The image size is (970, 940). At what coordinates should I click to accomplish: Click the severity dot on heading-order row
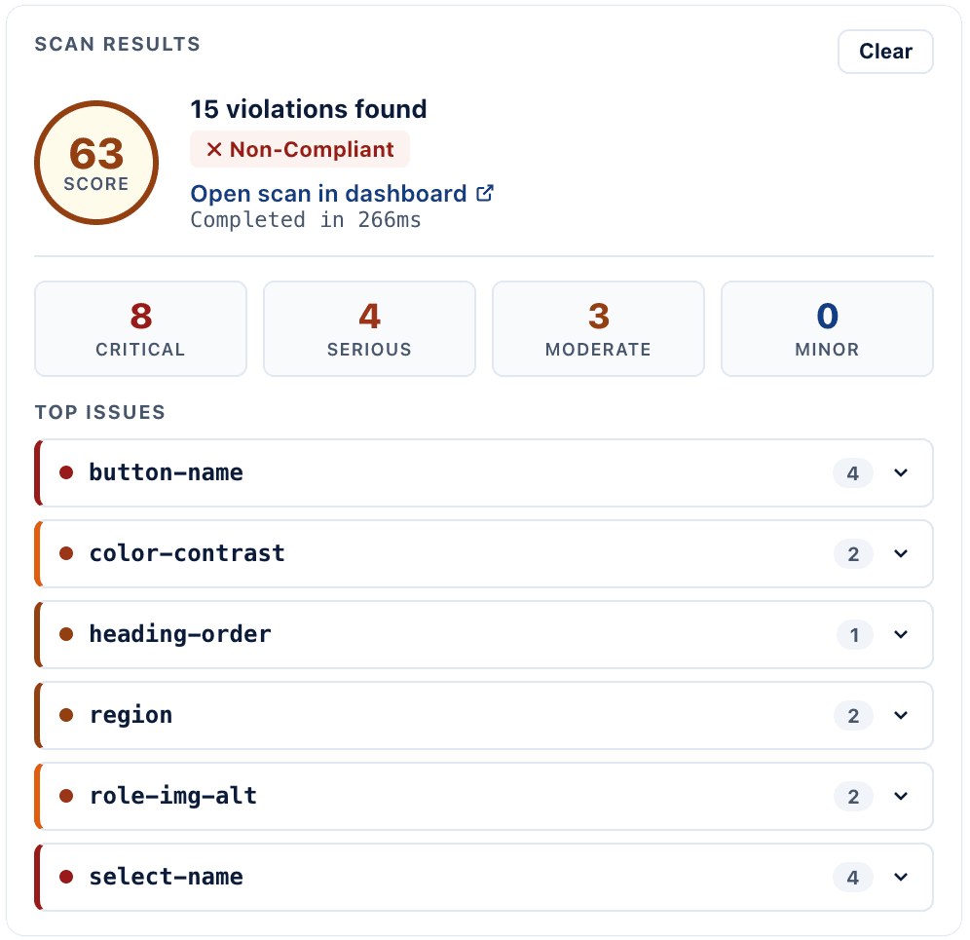click(x=66, y=634)
